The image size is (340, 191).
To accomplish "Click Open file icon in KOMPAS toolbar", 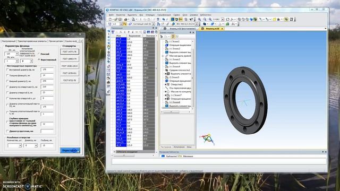I will [116, 20].
